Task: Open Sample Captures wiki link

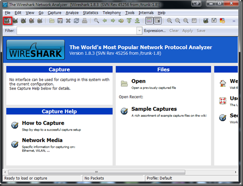Action: [154, 109]
